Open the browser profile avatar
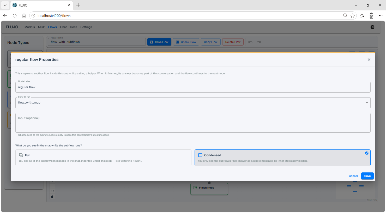The image size is (386, 213). pos(371,16)
